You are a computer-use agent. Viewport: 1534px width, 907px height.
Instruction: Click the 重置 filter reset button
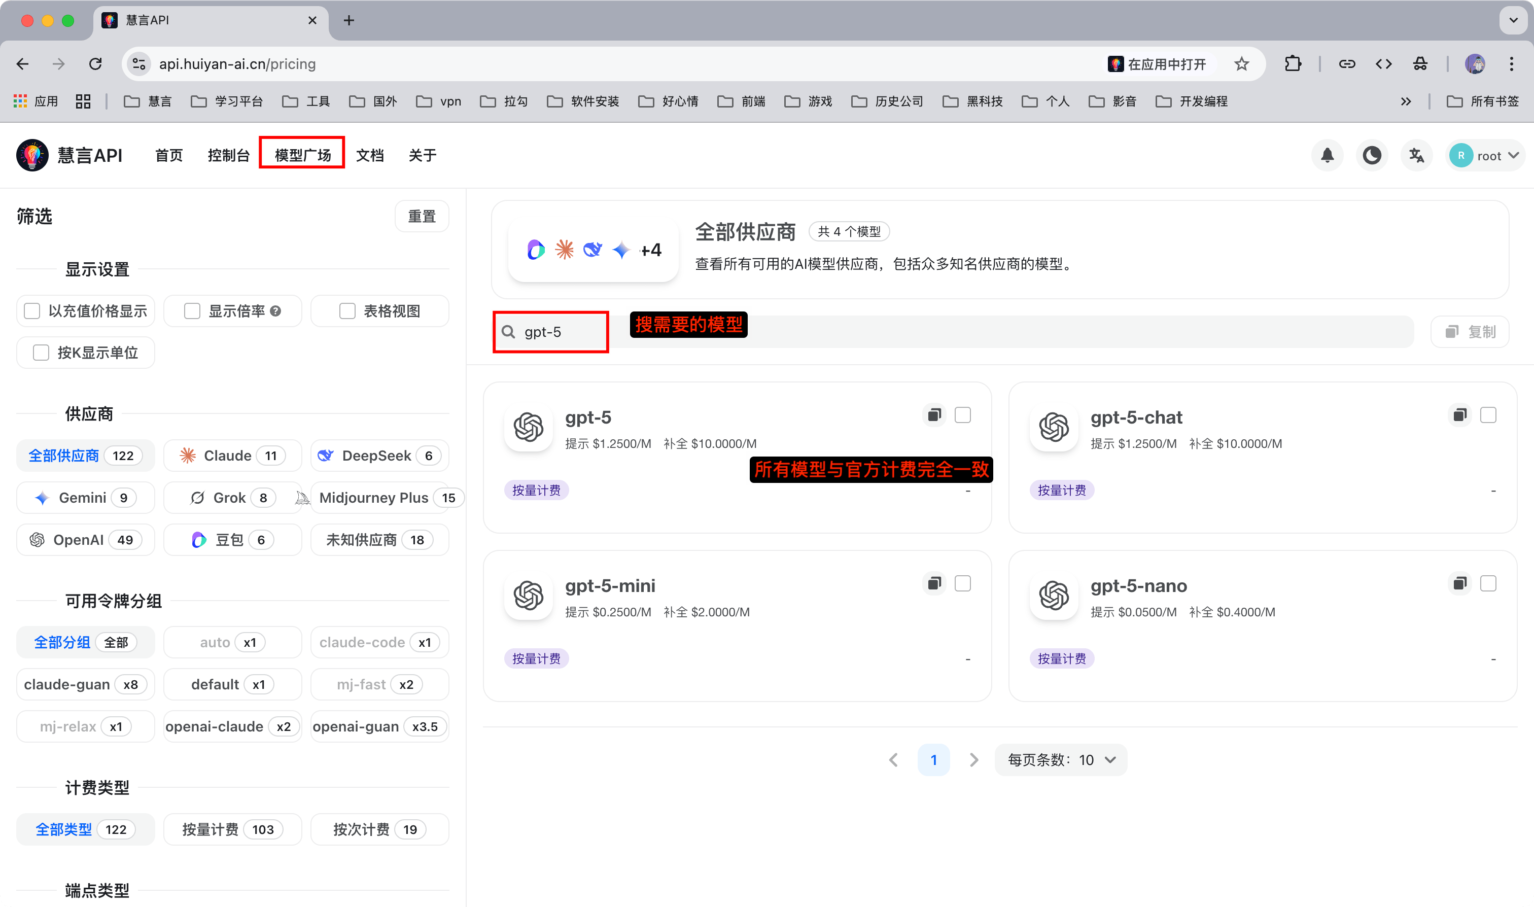pyautogui.click(x=422, y=217)
